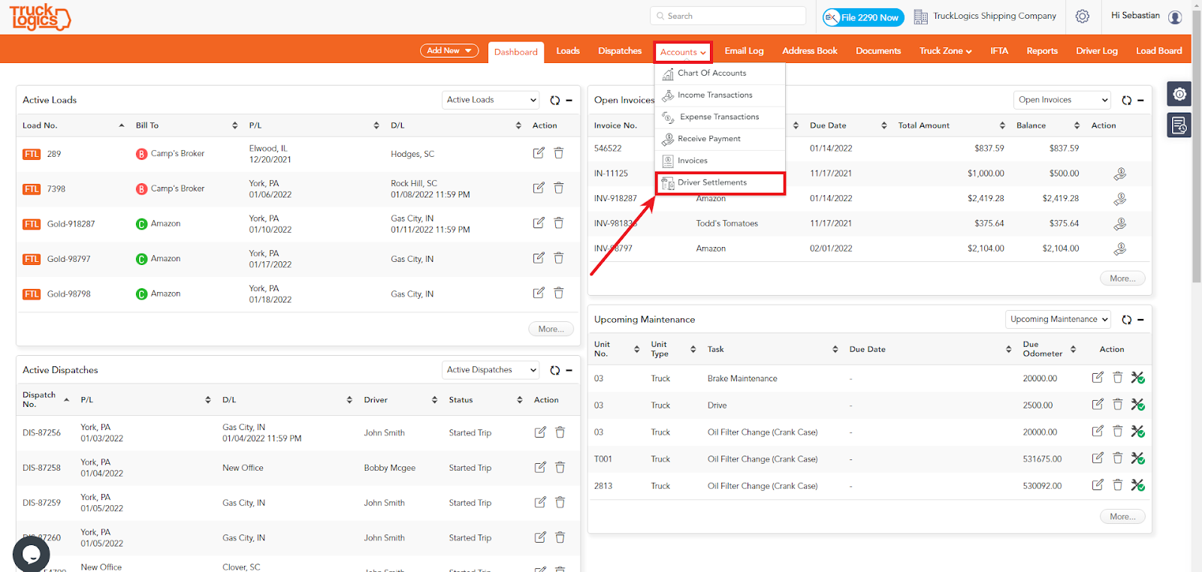Go to the Loads tab
1202x572 pixels.
click(568, 51)
